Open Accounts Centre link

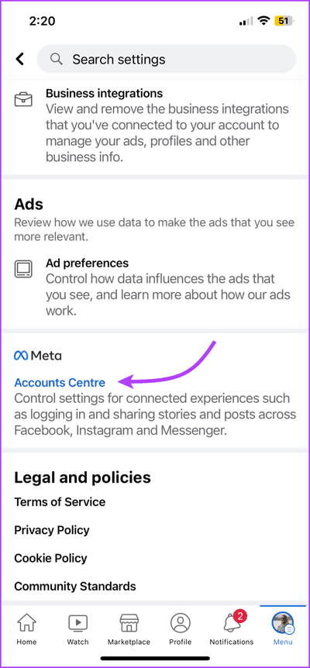point(60,383)
